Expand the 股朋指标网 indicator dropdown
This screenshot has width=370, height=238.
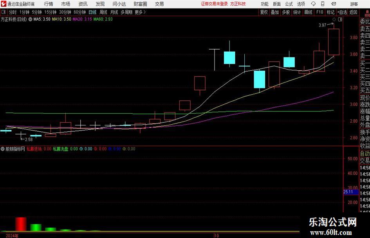(x=3, y=149)
